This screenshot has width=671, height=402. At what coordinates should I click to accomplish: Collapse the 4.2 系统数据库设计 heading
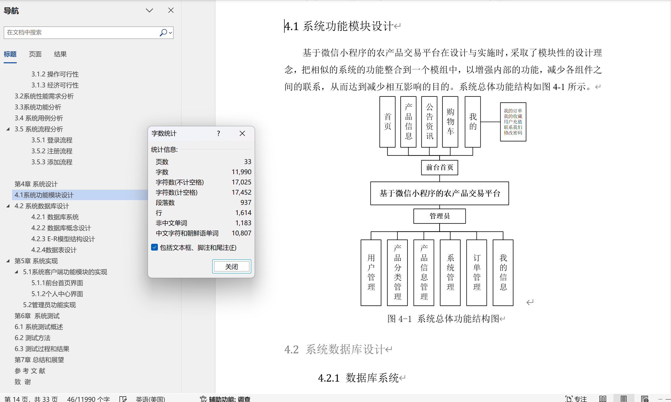pos(8,206)
